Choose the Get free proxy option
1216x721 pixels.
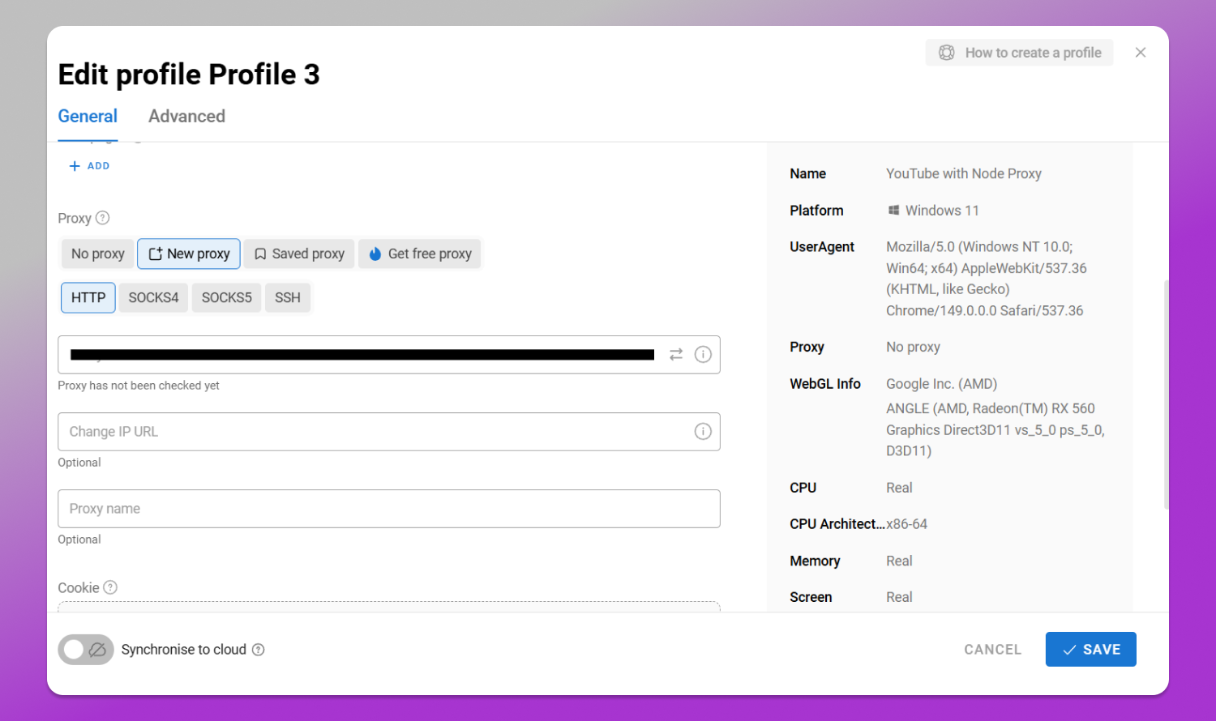click(420, 254)
